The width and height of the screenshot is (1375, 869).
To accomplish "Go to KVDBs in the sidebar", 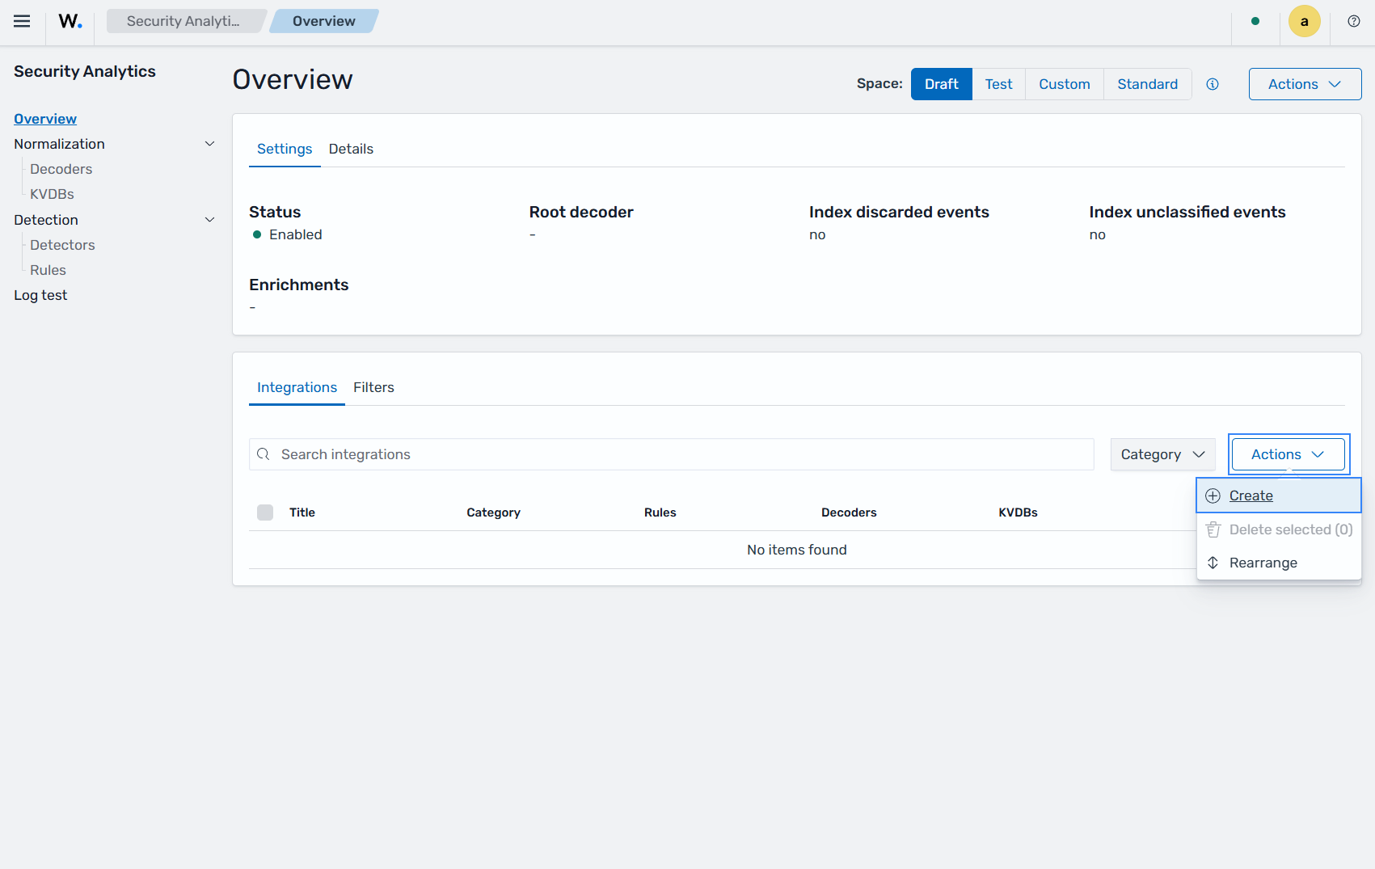I will (x=52, y=194).
